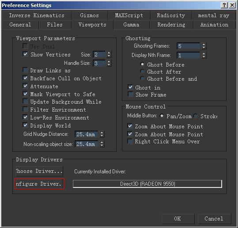The height and width of the screenshot is (228, 238).
Task: Toggle the first Zoom About Mouse Point checkbox
Action: click(130, 126)
